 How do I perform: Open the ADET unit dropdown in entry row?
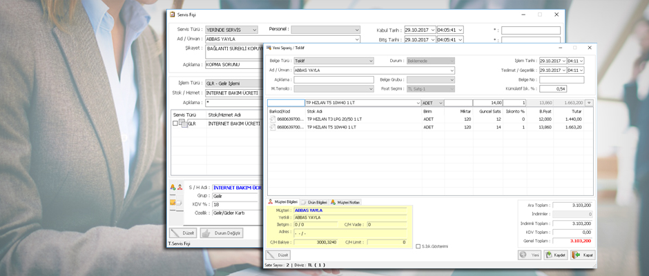pos(440,103)
